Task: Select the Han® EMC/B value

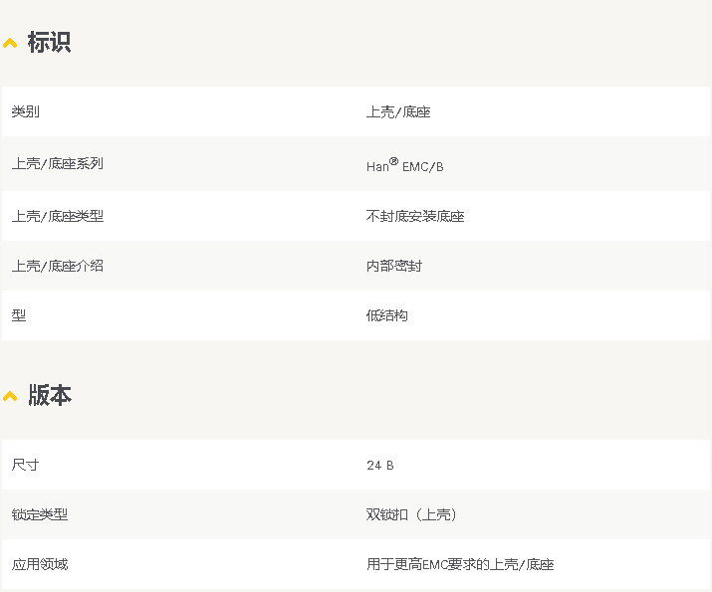Action: (x=404, y=165)
